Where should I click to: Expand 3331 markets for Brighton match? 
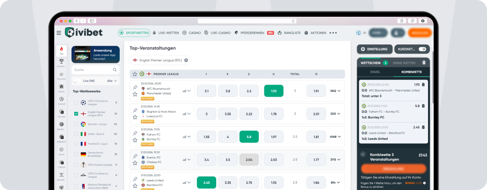click(x=335, y=114)
